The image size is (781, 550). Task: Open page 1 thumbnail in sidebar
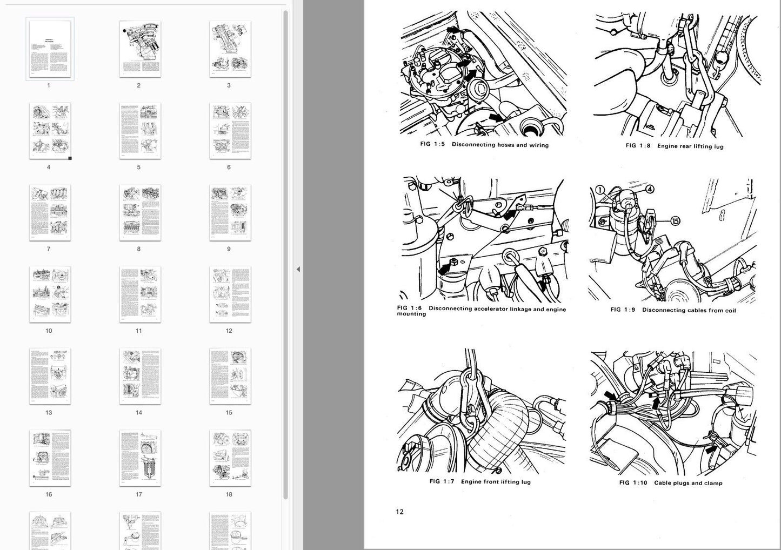click(x=50, y=49)
